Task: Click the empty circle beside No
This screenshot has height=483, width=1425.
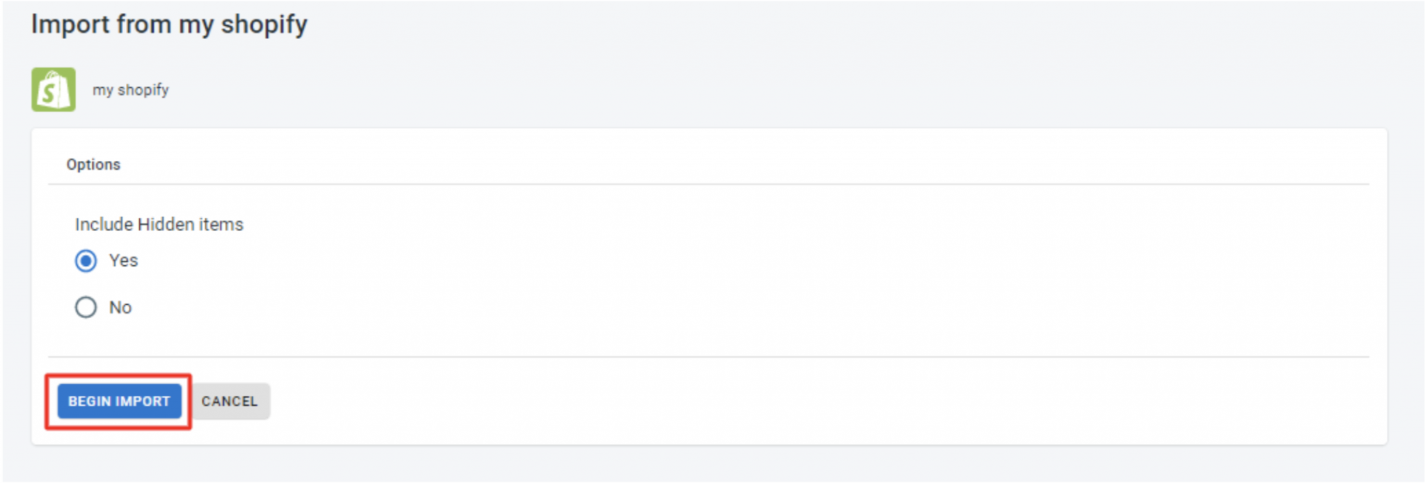Action: (x=86, y=308)
